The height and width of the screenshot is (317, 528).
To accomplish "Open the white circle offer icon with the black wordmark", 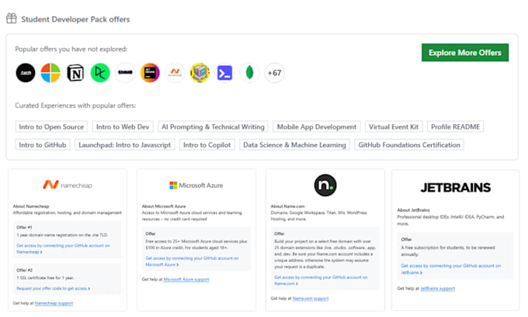I will (x=125, y=73).
